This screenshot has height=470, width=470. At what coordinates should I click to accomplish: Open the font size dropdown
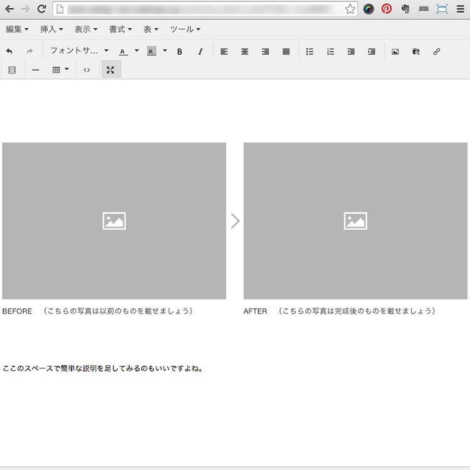pos(79,51)
